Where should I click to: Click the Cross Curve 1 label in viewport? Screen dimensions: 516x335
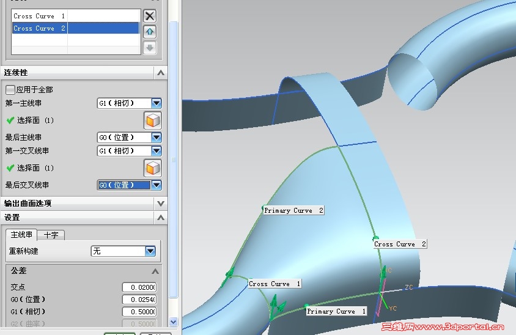pos(275,284)
